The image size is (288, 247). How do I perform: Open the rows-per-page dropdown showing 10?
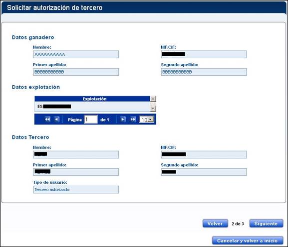point(147,120)
